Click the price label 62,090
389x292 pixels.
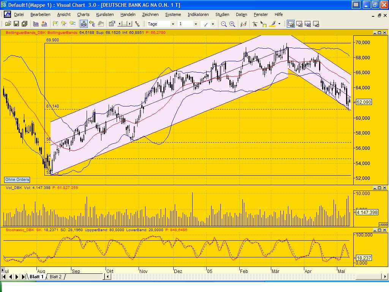pos(364,102)
